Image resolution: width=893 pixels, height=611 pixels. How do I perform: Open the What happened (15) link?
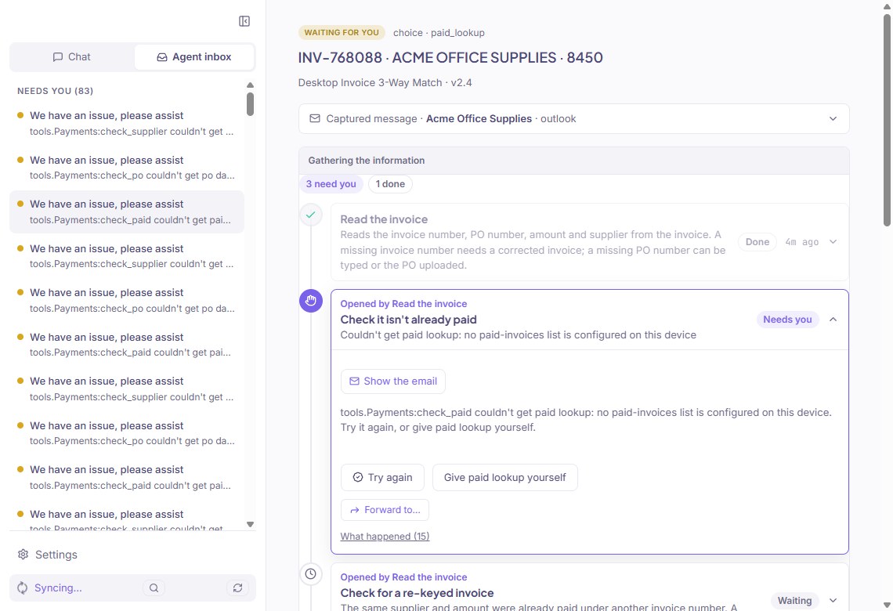tap(385, 536)
